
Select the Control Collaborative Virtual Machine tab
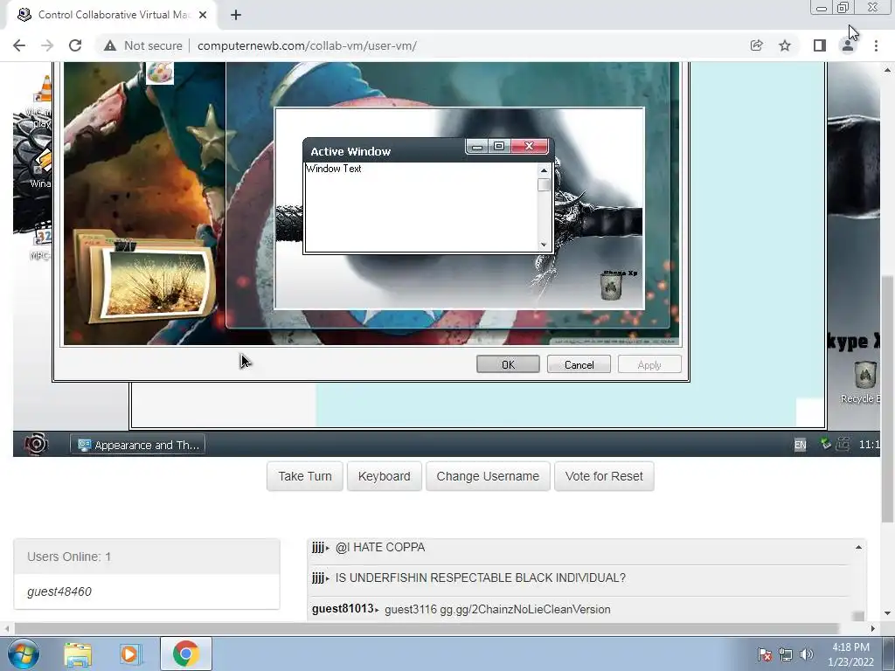point(112,15)
